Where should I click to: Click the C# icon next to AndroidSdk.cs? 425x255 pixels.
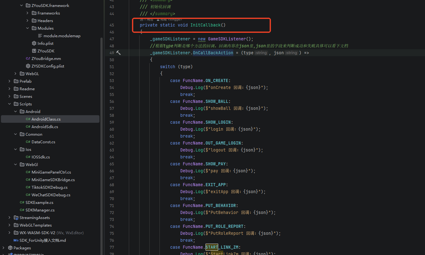[x=28, y=127]
